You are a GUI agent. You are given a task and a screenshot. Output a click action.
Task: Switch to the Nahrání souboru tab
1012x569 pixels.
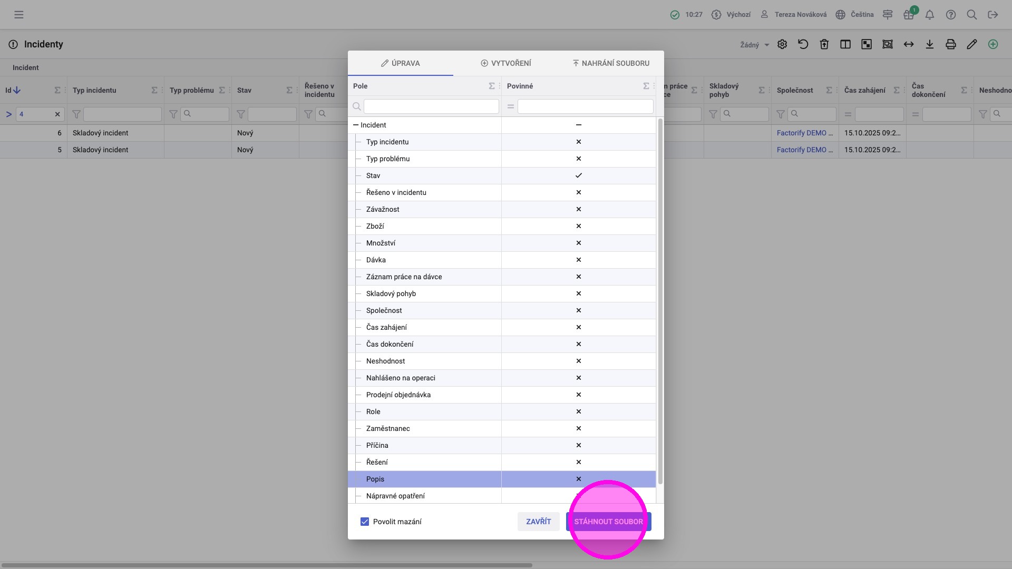coord(611,63)
